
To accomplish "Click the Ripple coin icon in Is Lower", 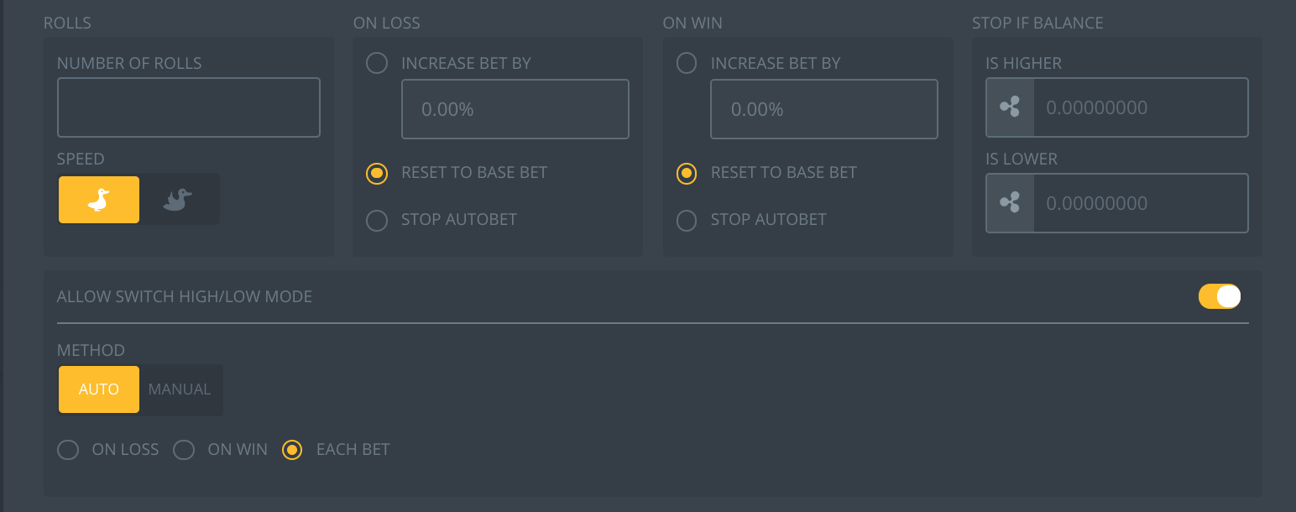I will click(x=1010, y=203).
